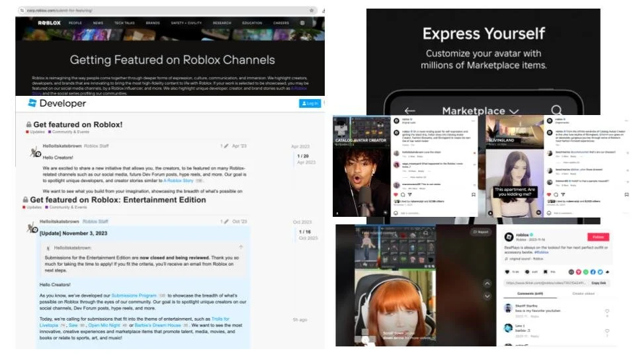
Task: Click the Developer forum logo
Action: [57, 103]
